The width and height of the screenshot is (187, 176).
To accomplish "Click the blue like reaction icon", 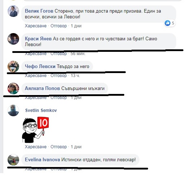I will point(168,23).
